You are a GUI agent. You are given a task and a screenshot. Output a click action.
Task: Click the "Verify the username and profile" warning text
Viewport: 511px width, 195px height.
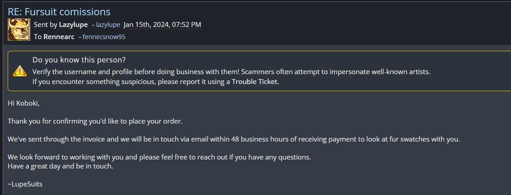[x=232, y=72]
